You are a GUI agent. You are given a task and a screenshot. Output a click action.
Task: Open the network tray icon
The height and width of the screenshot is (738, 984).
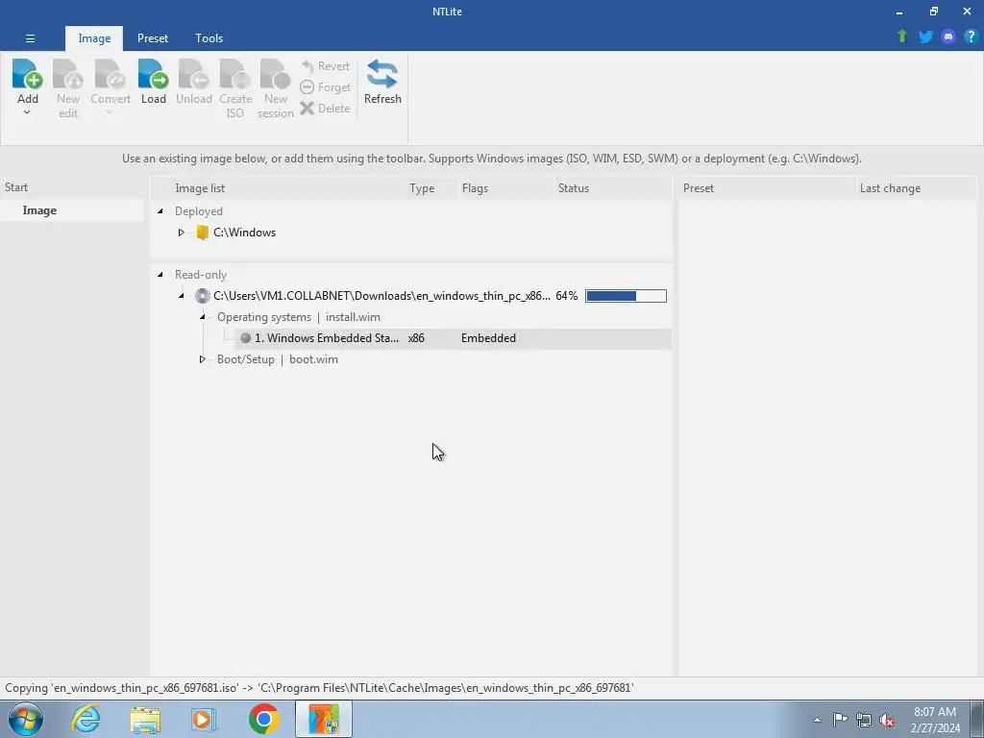click(864, 720)
